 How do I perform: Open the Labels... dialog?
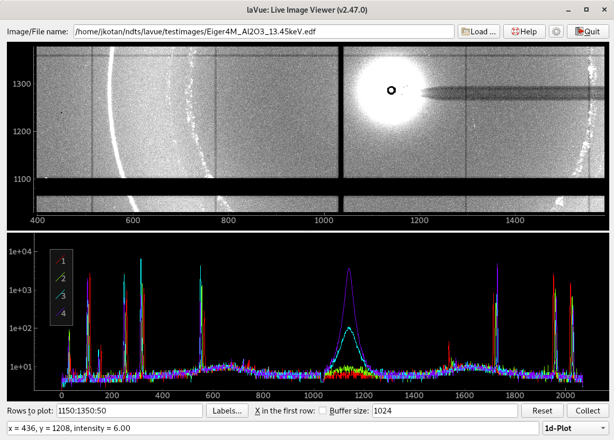227,411
